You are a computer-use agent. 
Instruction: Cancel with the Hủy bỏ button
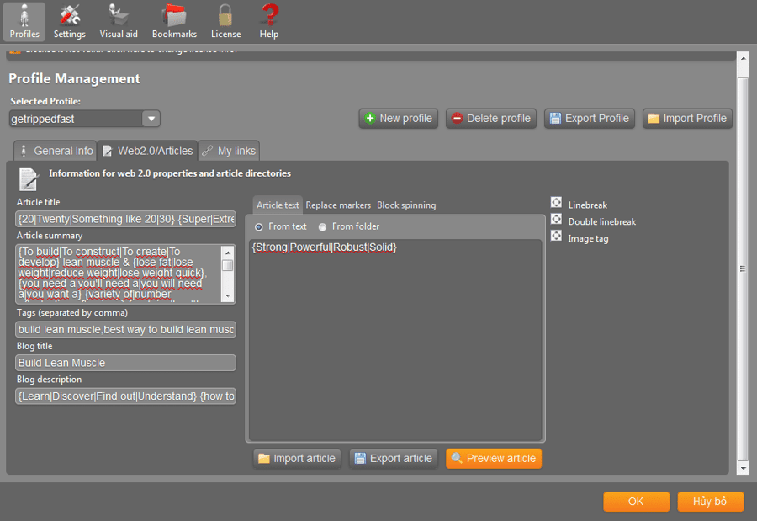click(x=710, y=501)
